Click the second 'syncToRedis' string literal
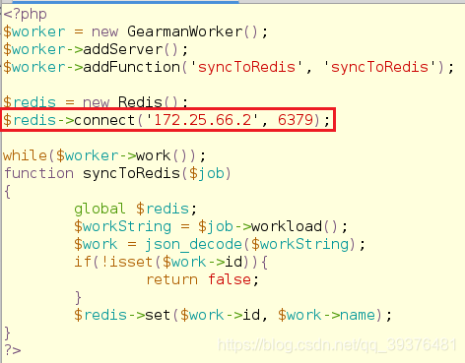The height and width of the screenshot is (363, 465). coord(380,67)
